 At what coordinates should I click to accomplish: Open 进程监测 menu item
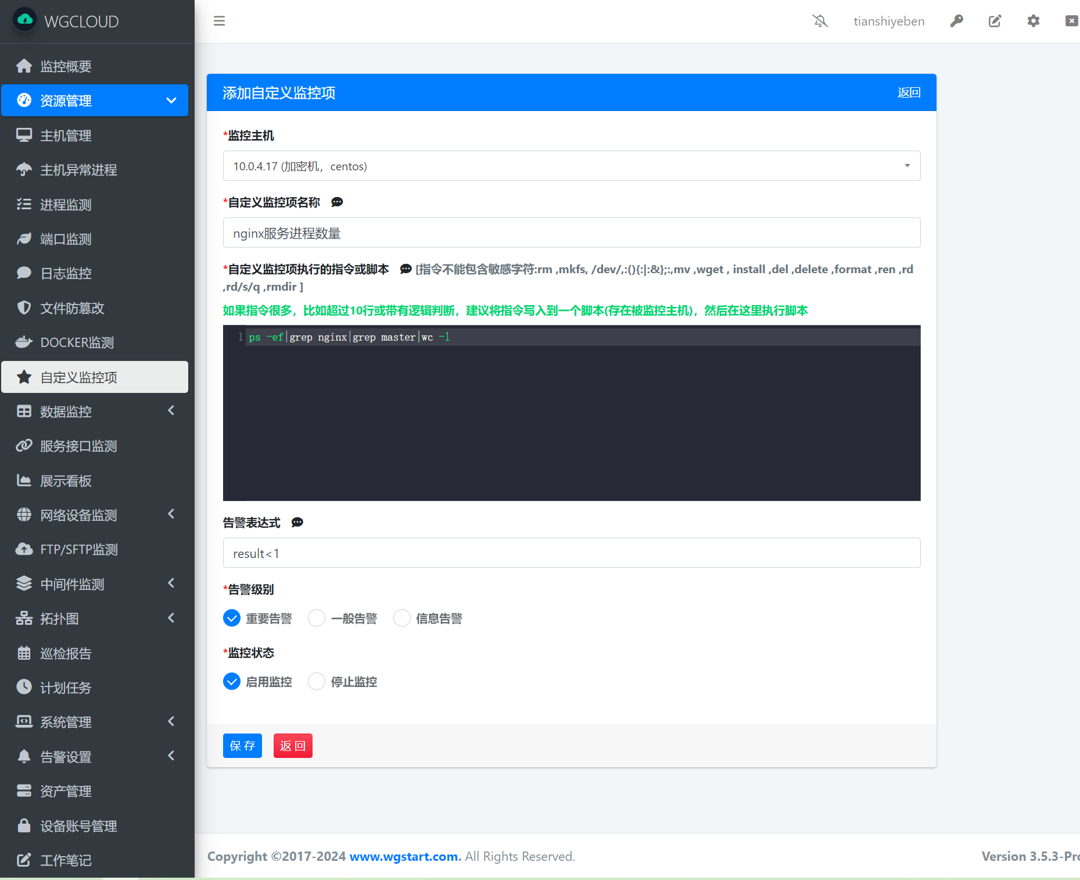[x=95, y=204]
